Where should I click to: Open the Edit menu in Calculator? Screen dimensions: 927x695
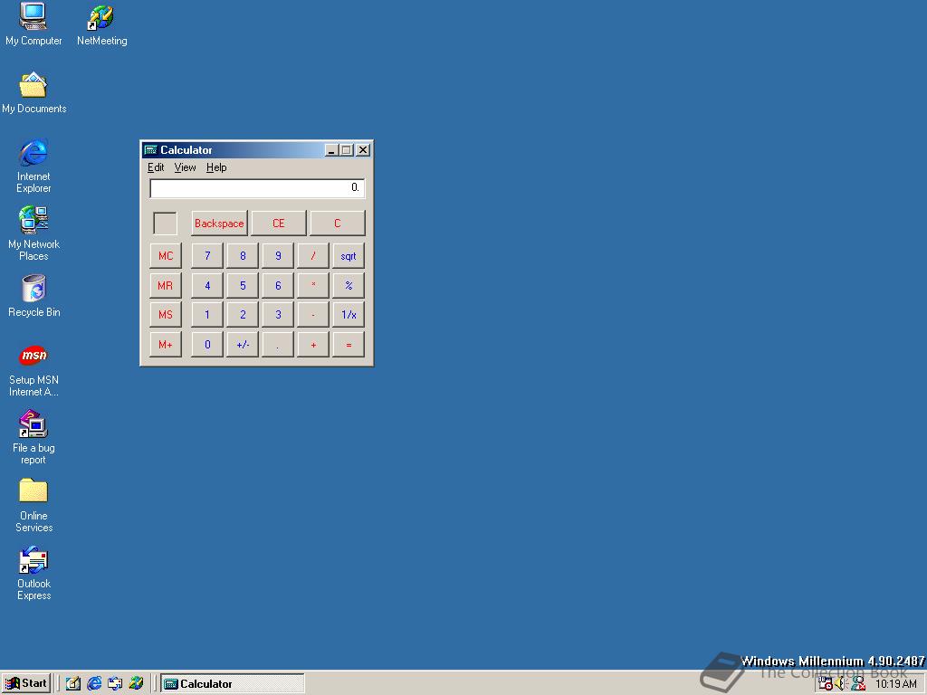tap(156, 167)
